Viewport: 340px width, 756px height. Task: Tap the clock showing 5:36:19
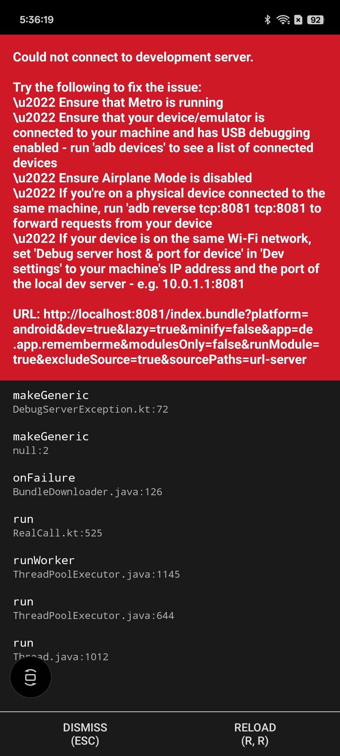click(37, 20)
